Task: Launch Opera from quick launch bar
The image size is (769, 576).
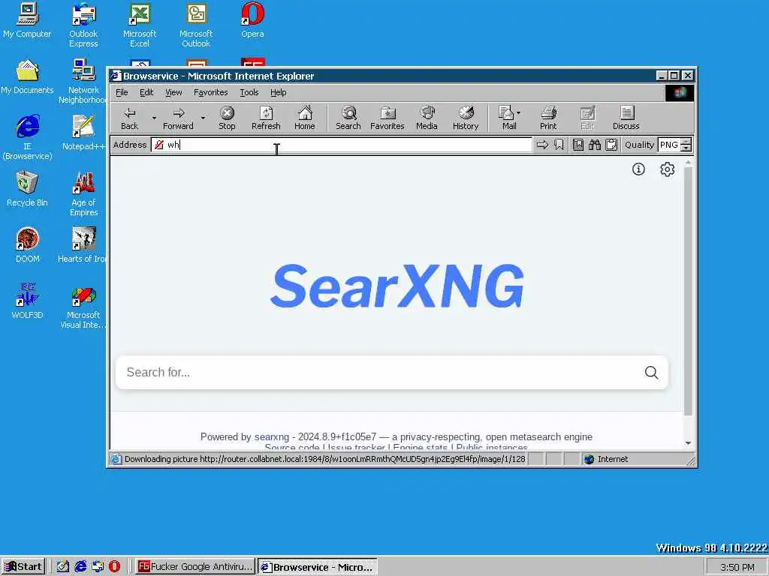Action: pyautogui.click(x=114, y=567)
